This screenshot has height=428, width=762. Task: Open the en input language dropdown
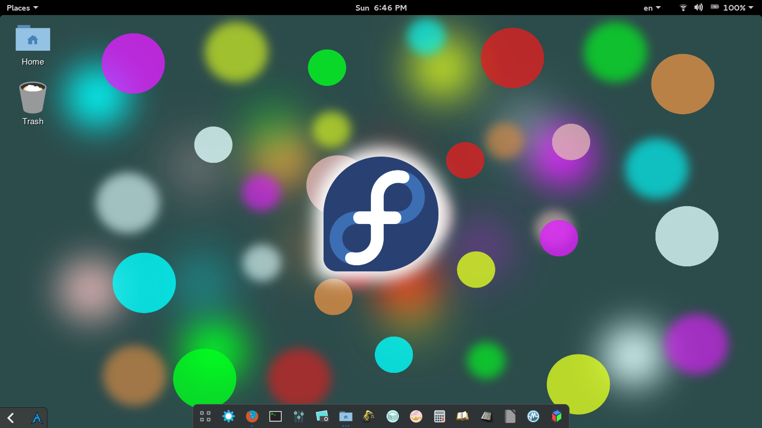(x=652, y=8)
